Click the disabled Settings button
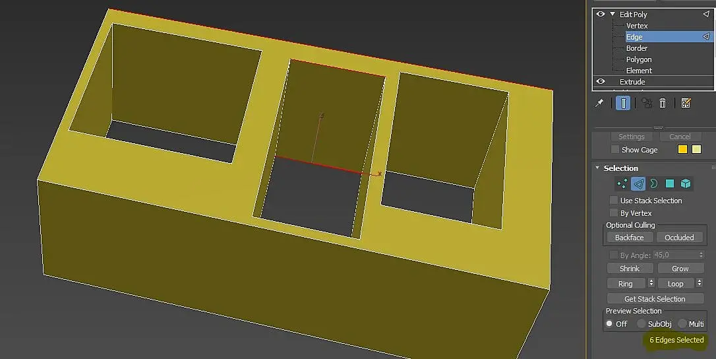 click(x=632, y=137)
